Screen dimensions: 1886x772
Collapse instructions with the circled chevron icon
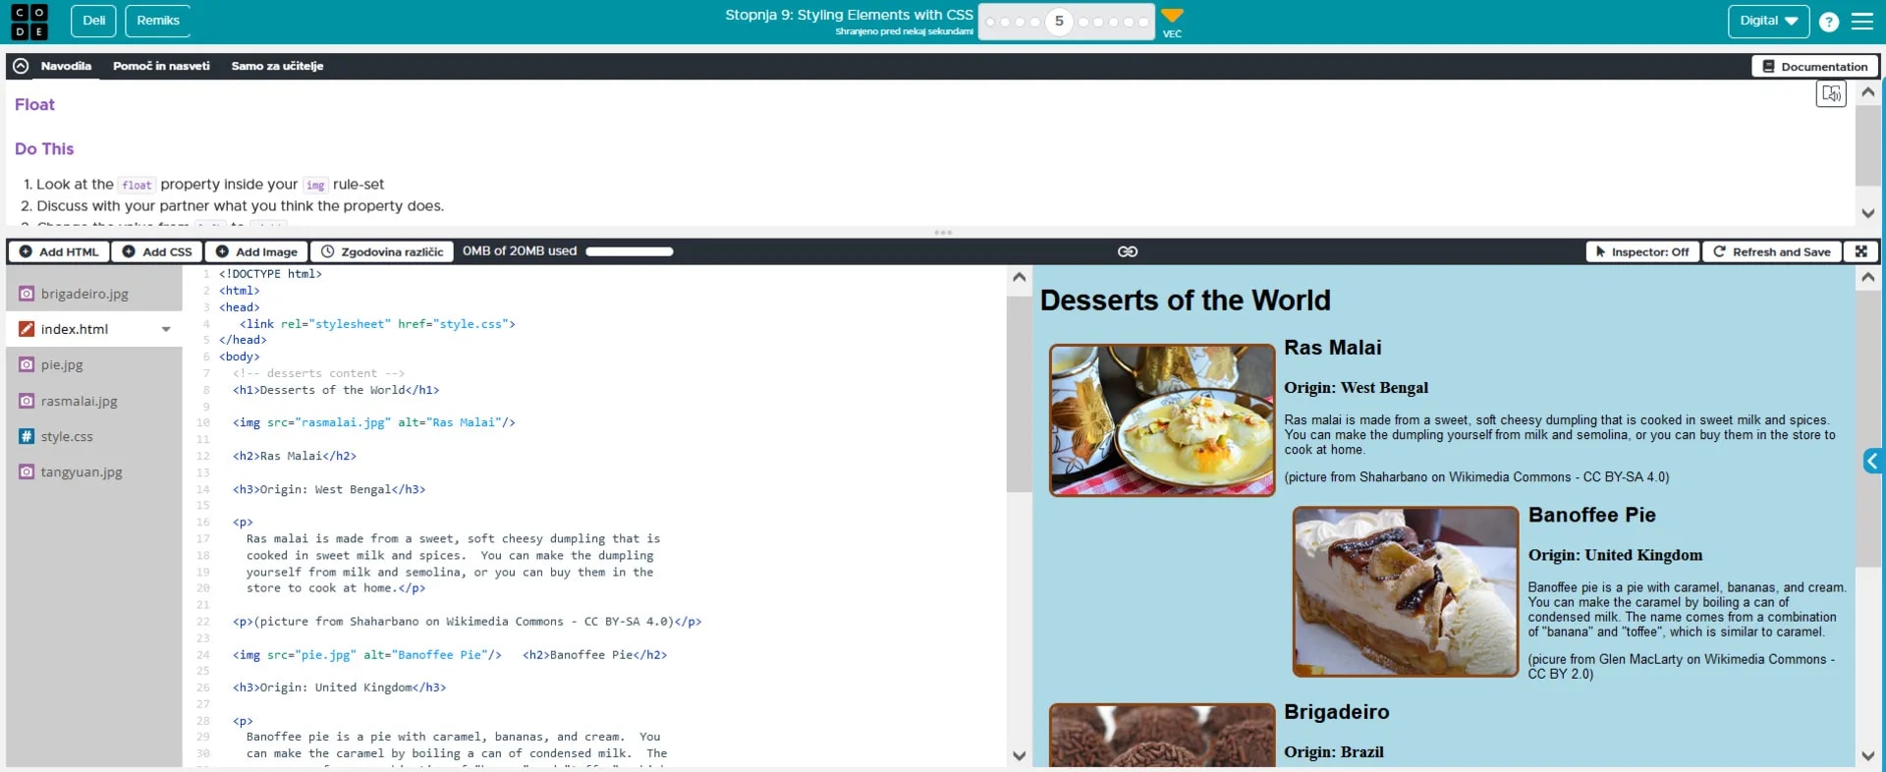pos(21,66)
